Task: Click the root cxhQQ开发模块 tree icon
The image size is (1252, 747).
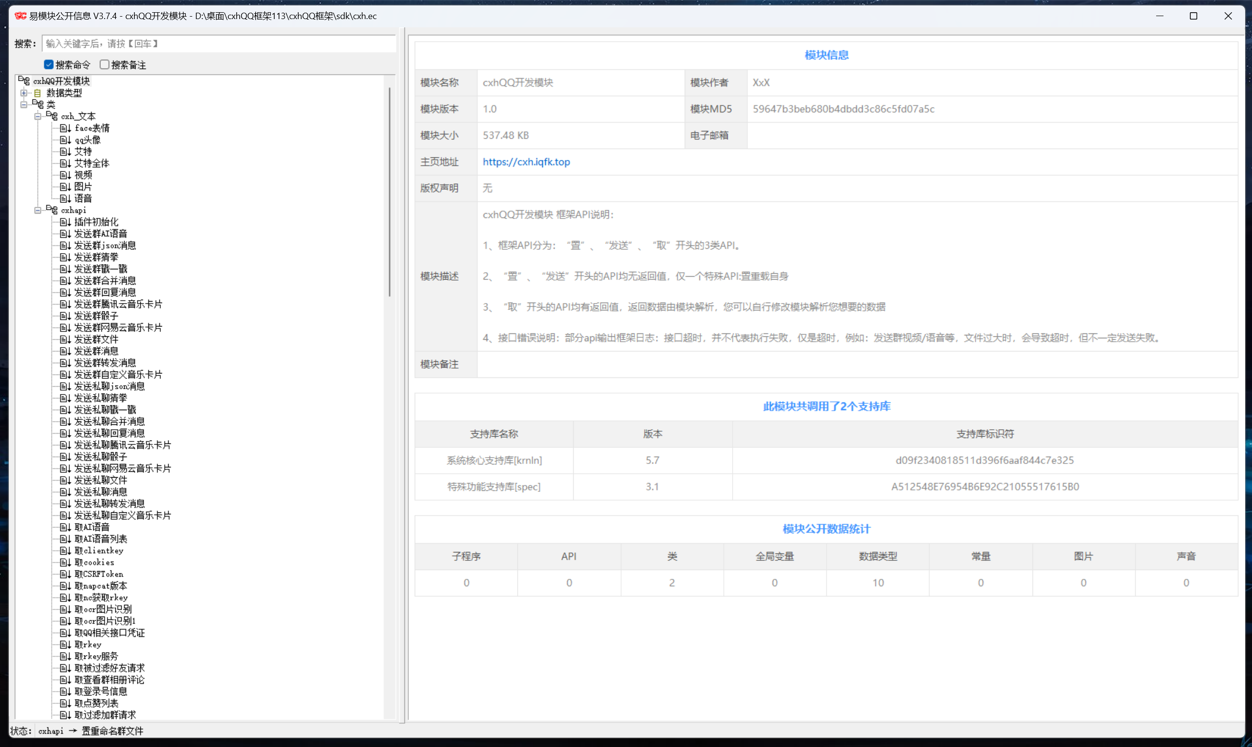Action: tap(23, 81)
